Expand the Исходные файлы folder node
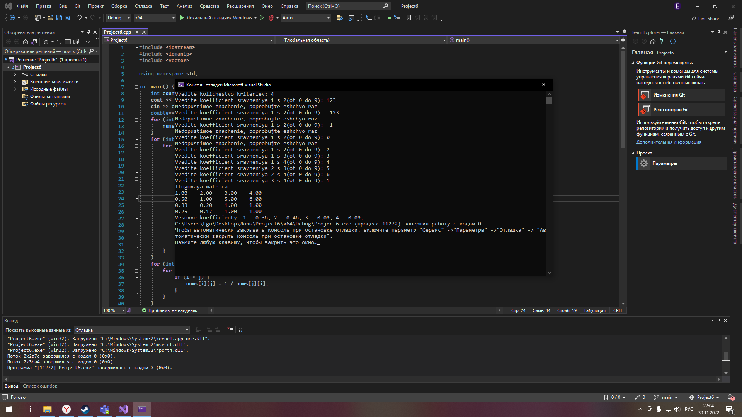 pyautogui.click(x=15, y=89)
